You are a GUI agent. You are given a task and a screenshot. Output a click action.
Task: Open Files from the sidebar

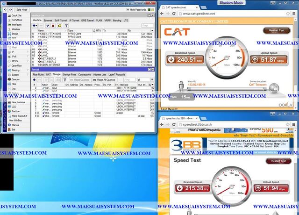(x=14, y=84)
